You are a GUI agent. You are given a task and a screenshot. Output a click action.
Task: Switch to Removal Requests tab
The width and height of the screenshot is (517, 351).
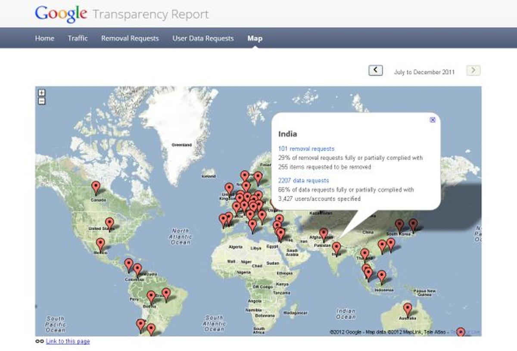tap(130, 38)
